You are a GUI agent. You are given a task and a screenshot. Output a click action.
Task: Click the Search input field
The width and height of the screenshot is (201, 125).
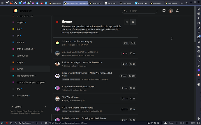139,11
